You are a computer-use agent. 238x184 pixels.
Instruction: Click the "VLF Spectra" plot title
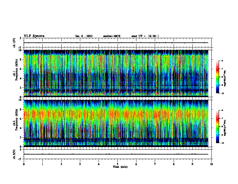[x=34, y=36]
